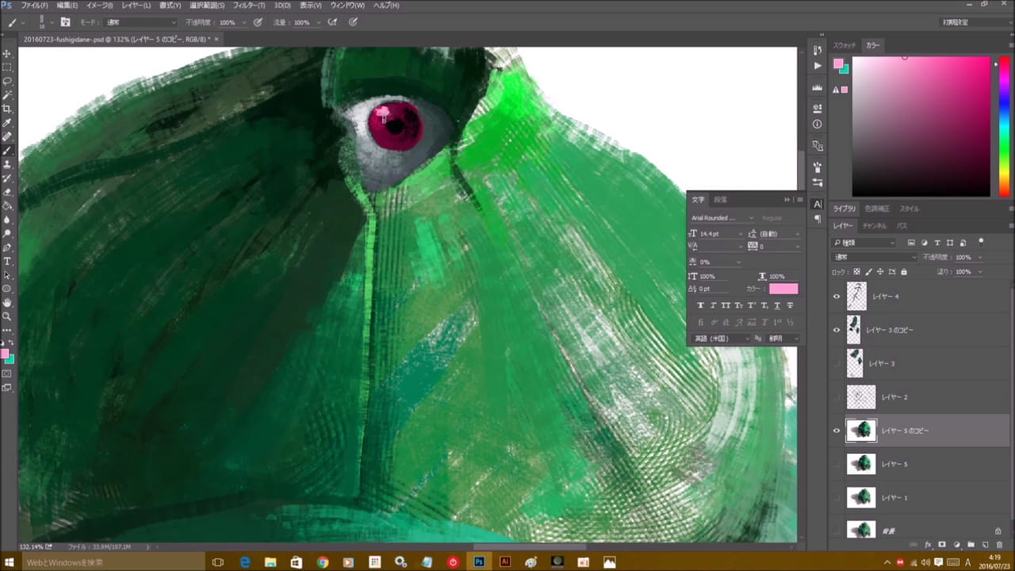The height and width of the screenshot is (571, 1015).
Task: Switch to the 段落 tab
Action: [720, 200]
